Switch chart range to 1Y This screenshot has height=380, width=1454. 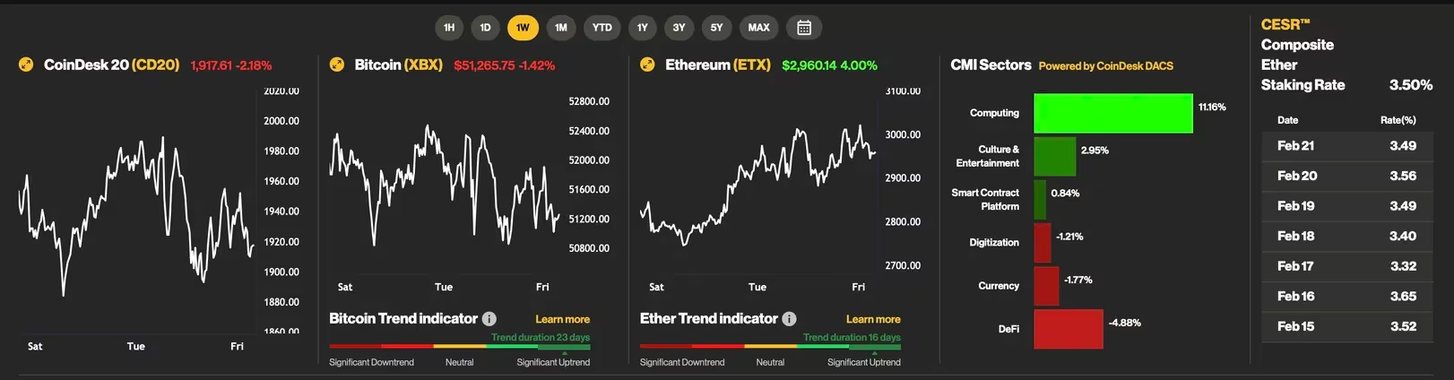tap(642, 28)
